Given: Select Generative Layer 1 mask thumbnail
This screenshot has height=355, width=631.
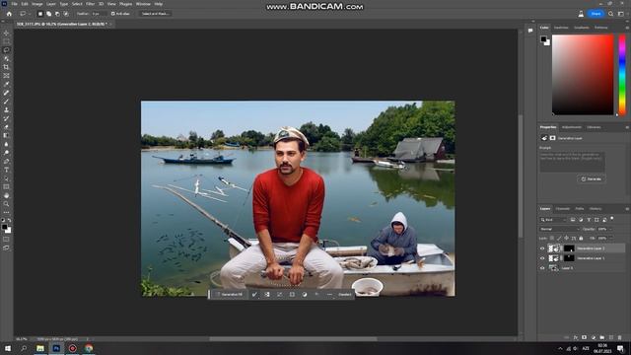Looking at the screenshot, I should [569, 258].
